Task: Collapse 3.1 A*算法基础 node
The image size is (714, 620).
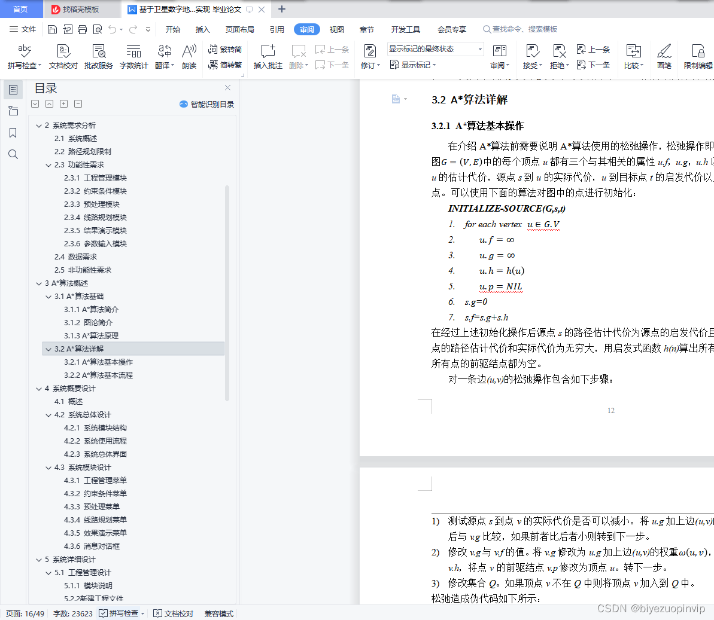Action: pyautogui.click(x=48, y=297)
